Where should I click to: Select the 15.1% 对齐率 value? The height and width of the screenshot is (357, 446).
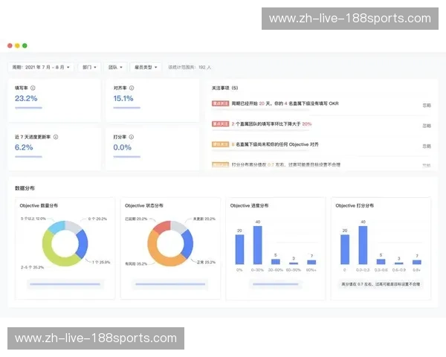[123, 98]
